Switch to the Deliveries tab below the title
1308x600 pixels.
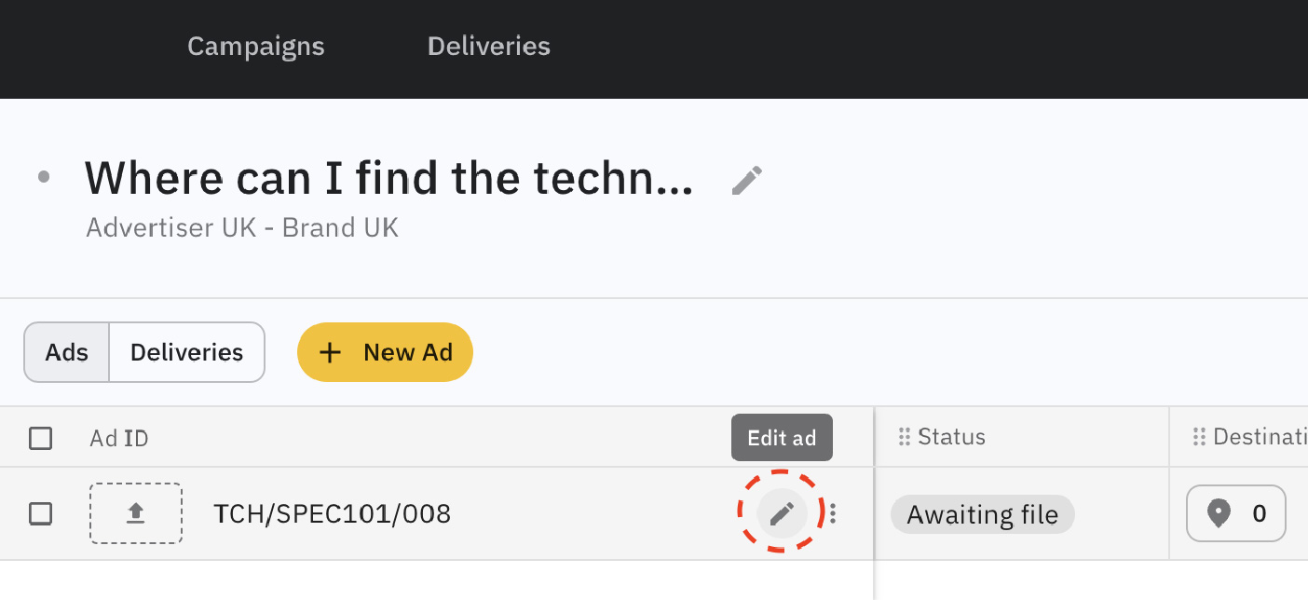click(186, 352)
